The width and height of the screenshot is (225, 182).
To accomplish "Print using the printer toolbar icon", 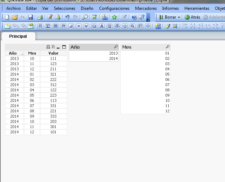I will (x=40, y=17).
